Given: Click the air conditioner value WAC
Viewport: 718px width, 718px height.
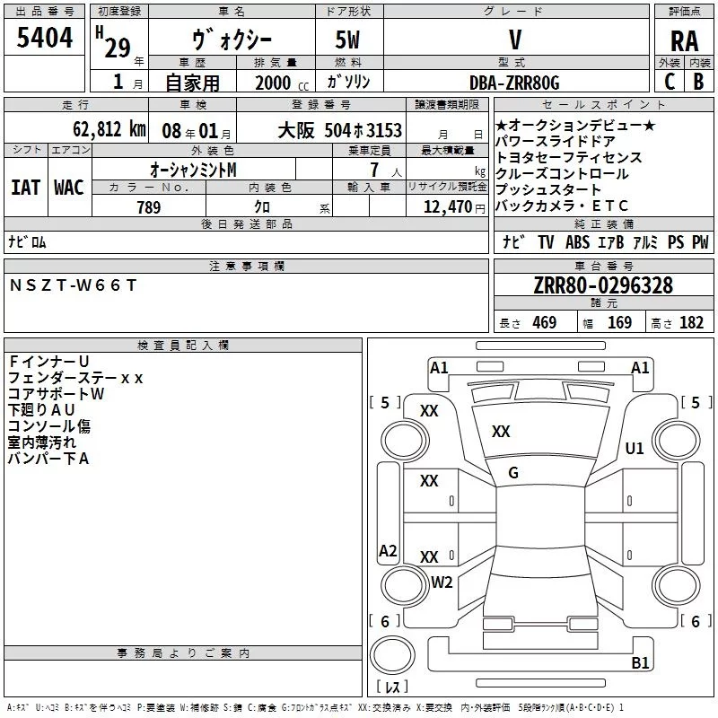Looking at the screenshot, I should tap(69, 188).
